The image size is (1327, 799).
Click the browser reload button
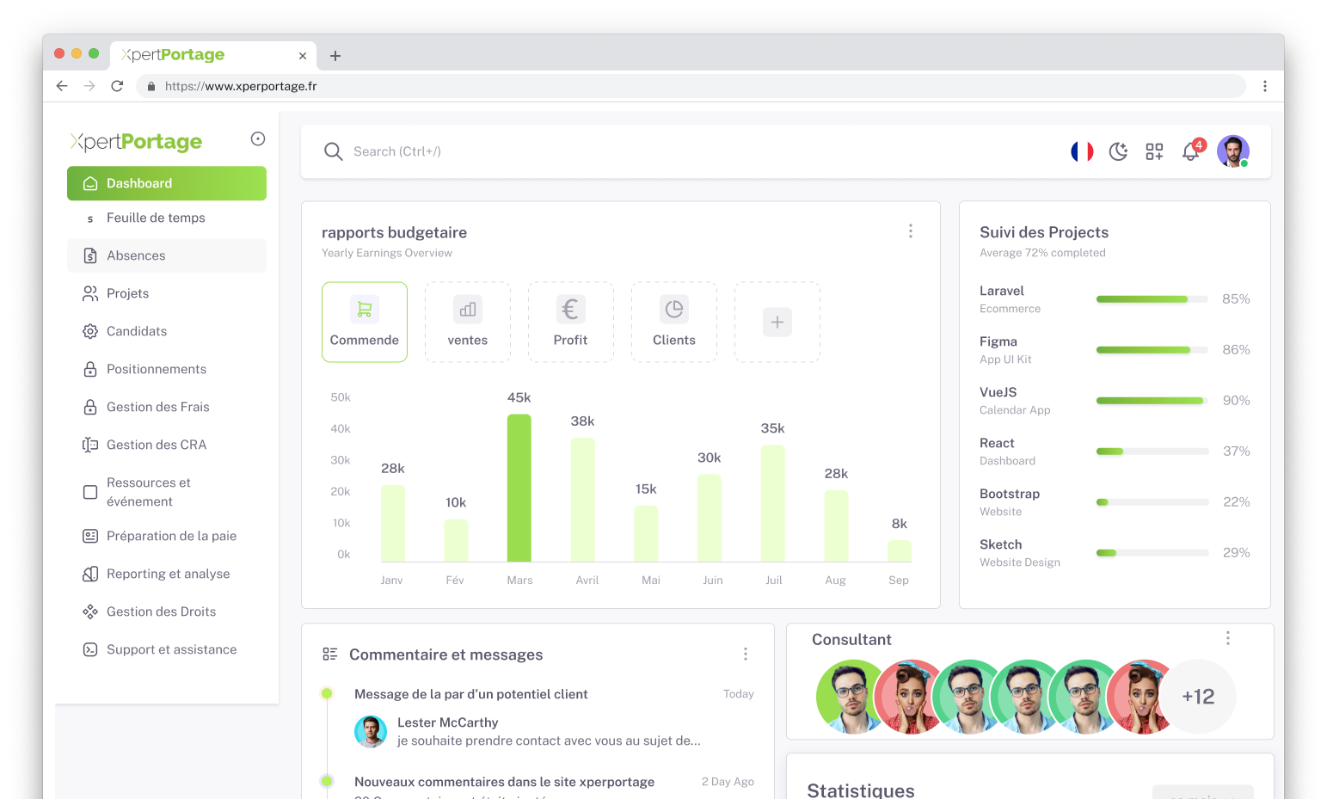(117, 86)
